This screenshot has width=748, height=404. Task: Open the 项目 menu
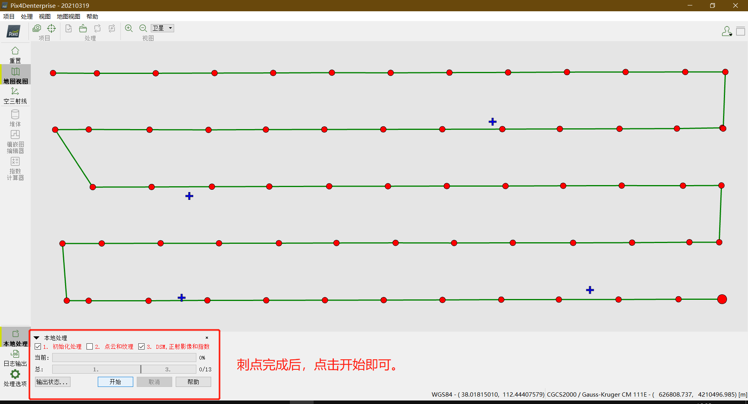tap(9, 16)
